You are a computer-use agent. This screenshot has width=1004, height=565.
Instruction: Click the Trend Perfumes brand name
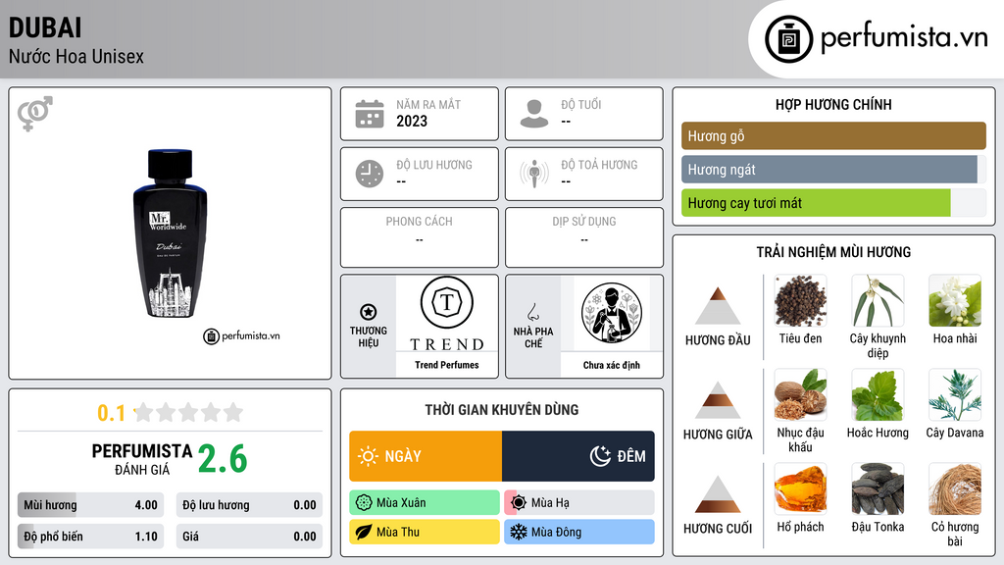447,365
